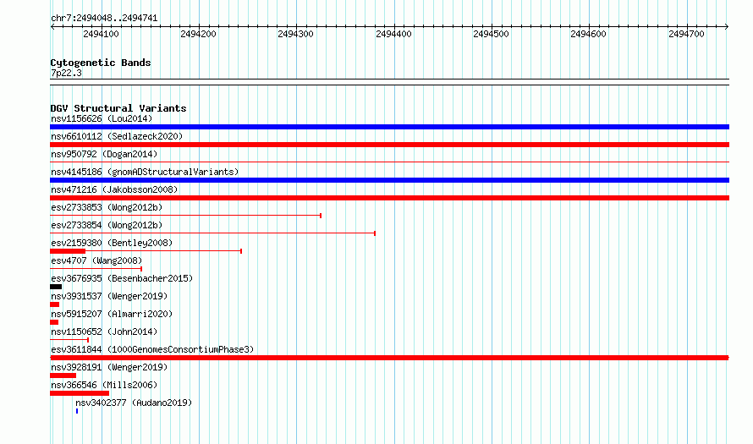Open the esv3676935 (Besenbacher2015) label
The height and width of the screenshot is (444, 753).
(122, 278)
